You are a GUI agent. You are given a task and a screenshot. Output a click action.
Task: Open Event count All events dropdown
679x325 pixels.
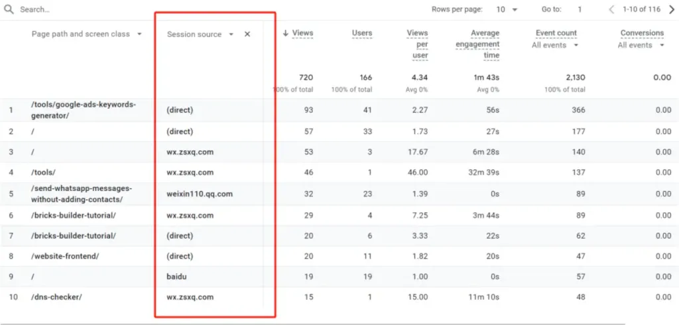(556, 45)
